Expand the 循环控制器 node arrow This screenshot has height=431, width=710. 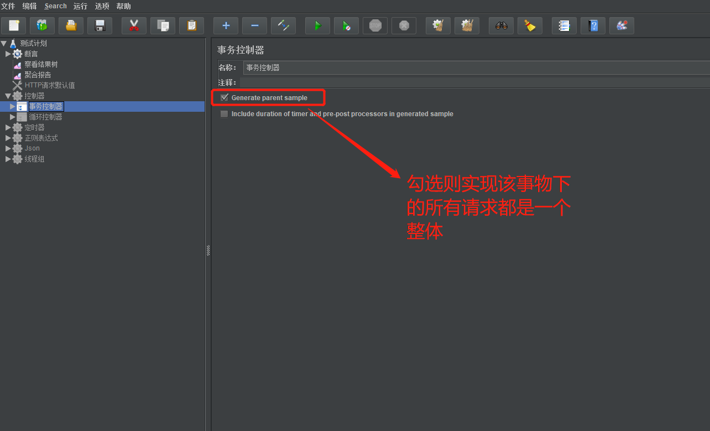(13, 117)
